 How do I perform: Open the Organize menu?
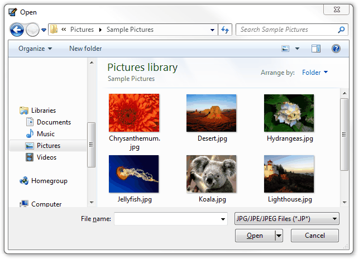(x=35, y=49)
